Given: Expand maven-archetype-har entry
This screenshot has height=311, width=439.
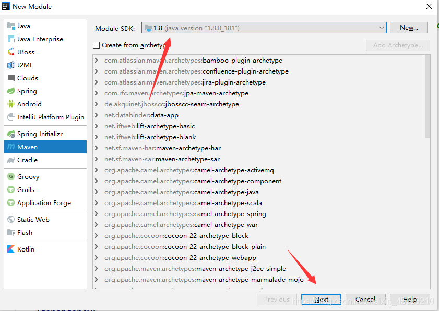Looking at the screenshot, I should [97, 148].
